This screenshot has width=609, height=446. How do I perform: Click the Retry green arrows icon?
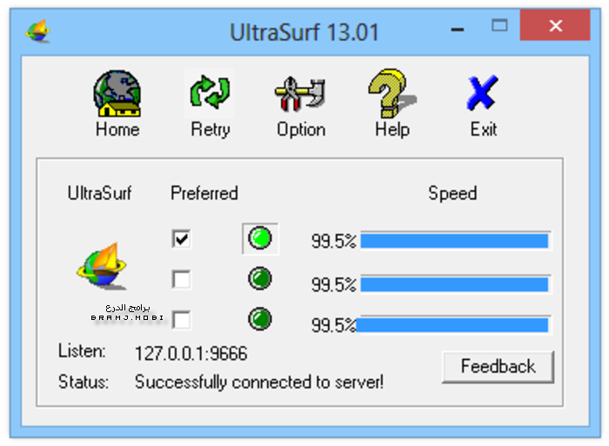click(x=210, y=92)
